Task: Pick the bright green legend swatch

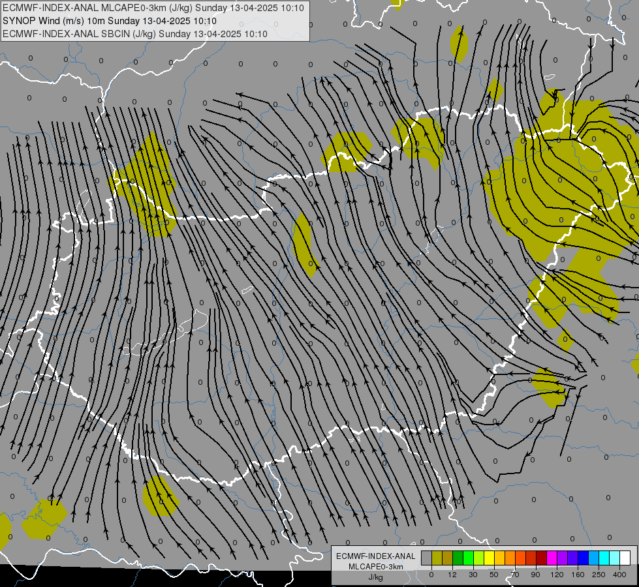Action: click(468, 558)
